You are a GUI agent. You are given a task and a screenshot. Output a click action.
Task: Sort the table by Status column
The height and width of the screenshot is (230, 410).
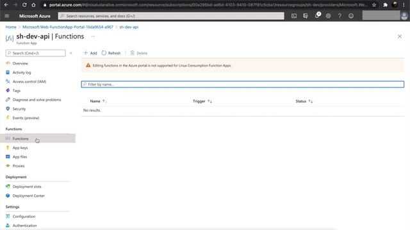[x=304, y=101]
